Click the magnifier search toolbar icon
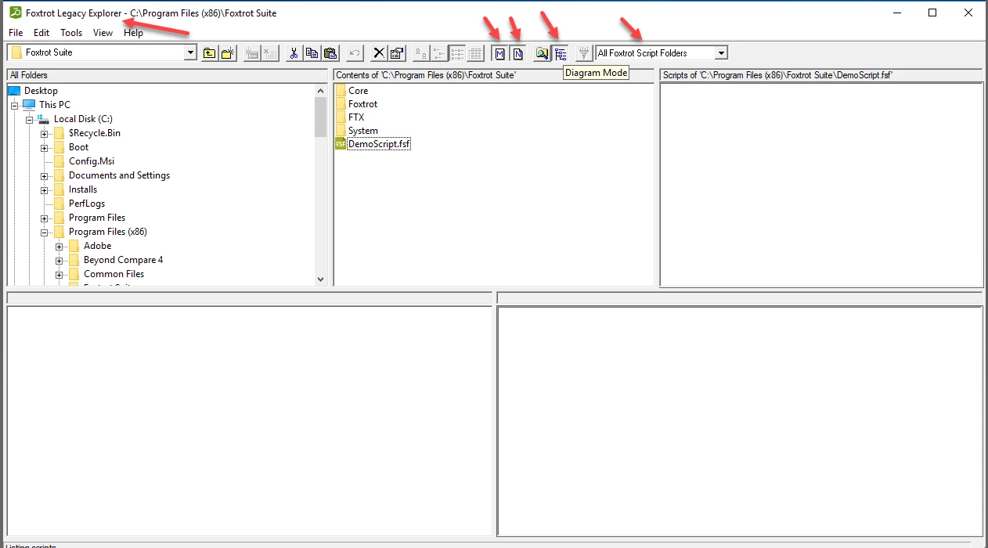 542,53
